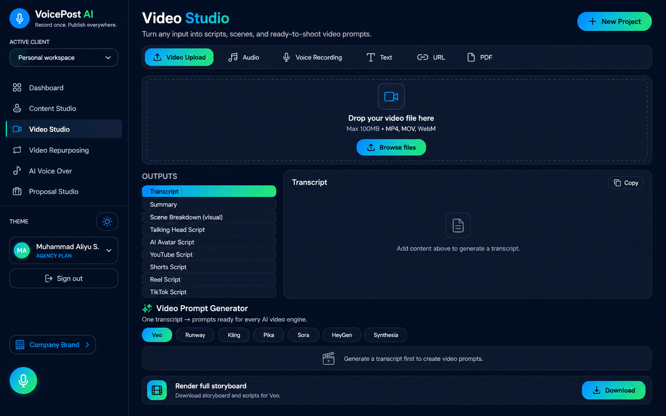Download the full storyboard
The height and width of the screenshot is (416, 666).
[x=614, y=390]
